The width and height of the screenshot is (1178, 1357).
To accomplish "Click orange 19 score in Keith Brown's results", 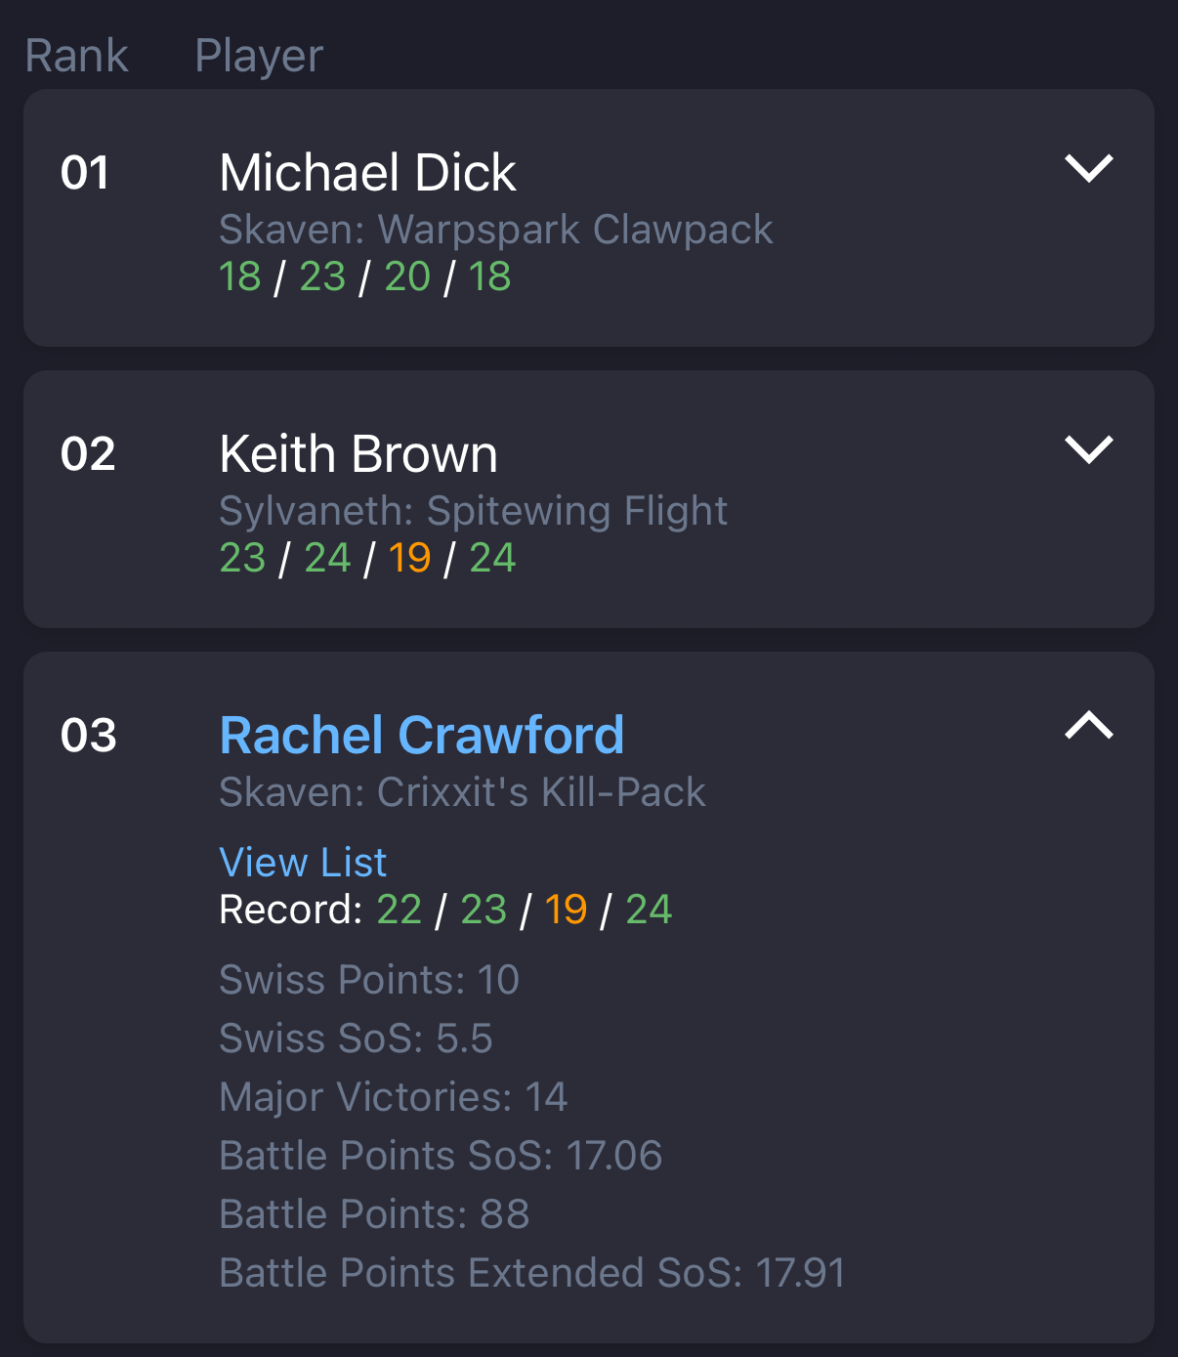I will coord(409,558).
